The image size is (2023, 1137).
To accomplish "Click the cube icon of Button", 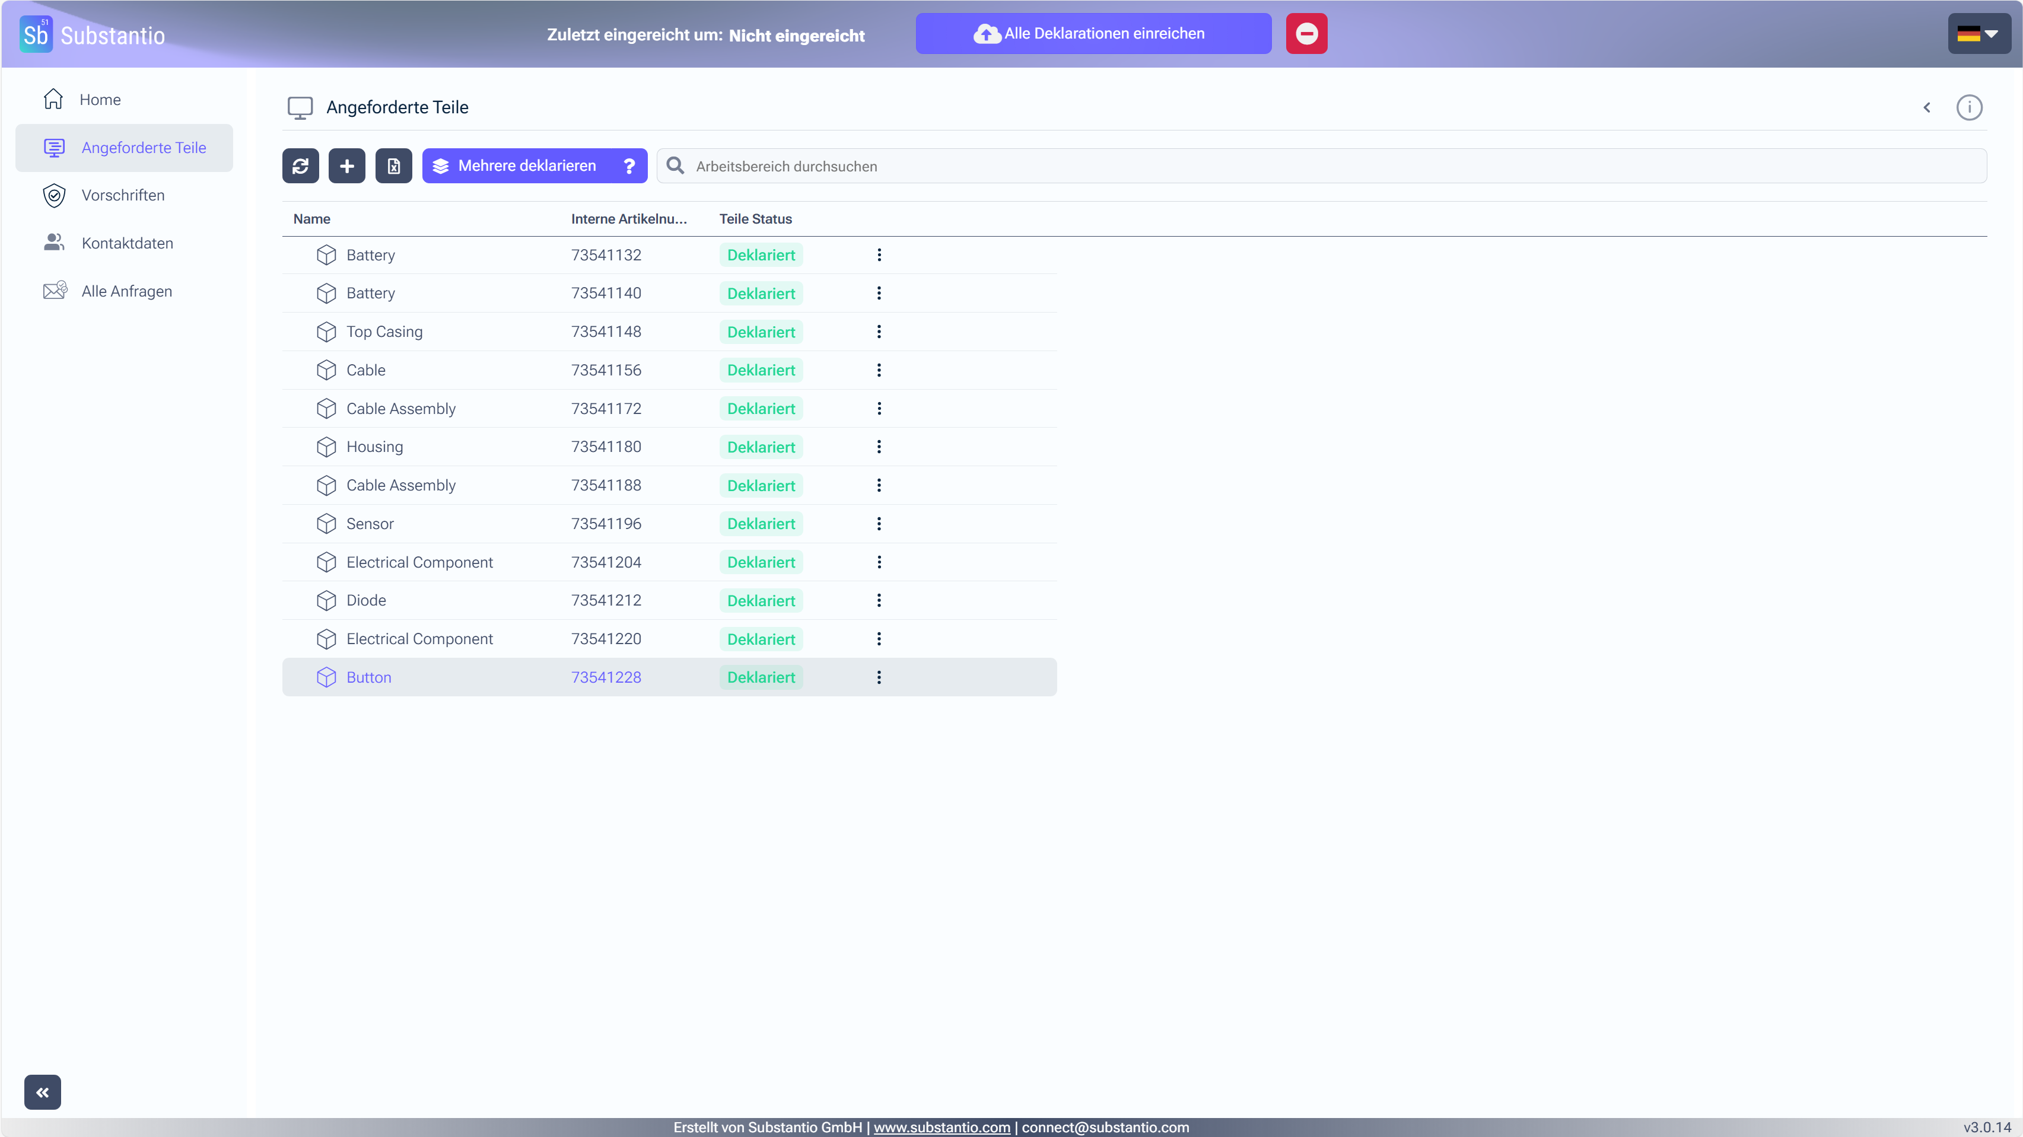I will pyautogui.click(x=327, y=677).
